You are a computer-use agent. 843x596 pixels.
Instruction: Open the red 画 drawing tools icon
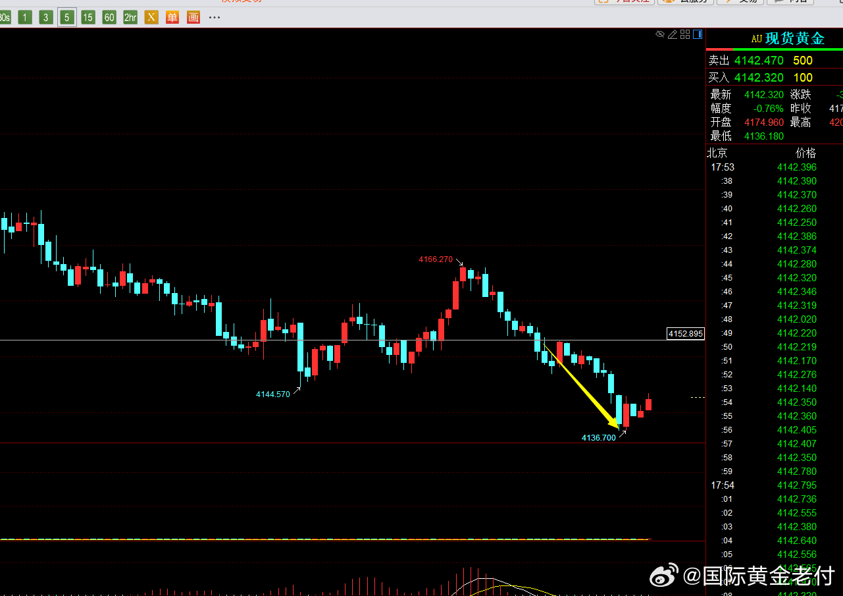tap(193, 17)
